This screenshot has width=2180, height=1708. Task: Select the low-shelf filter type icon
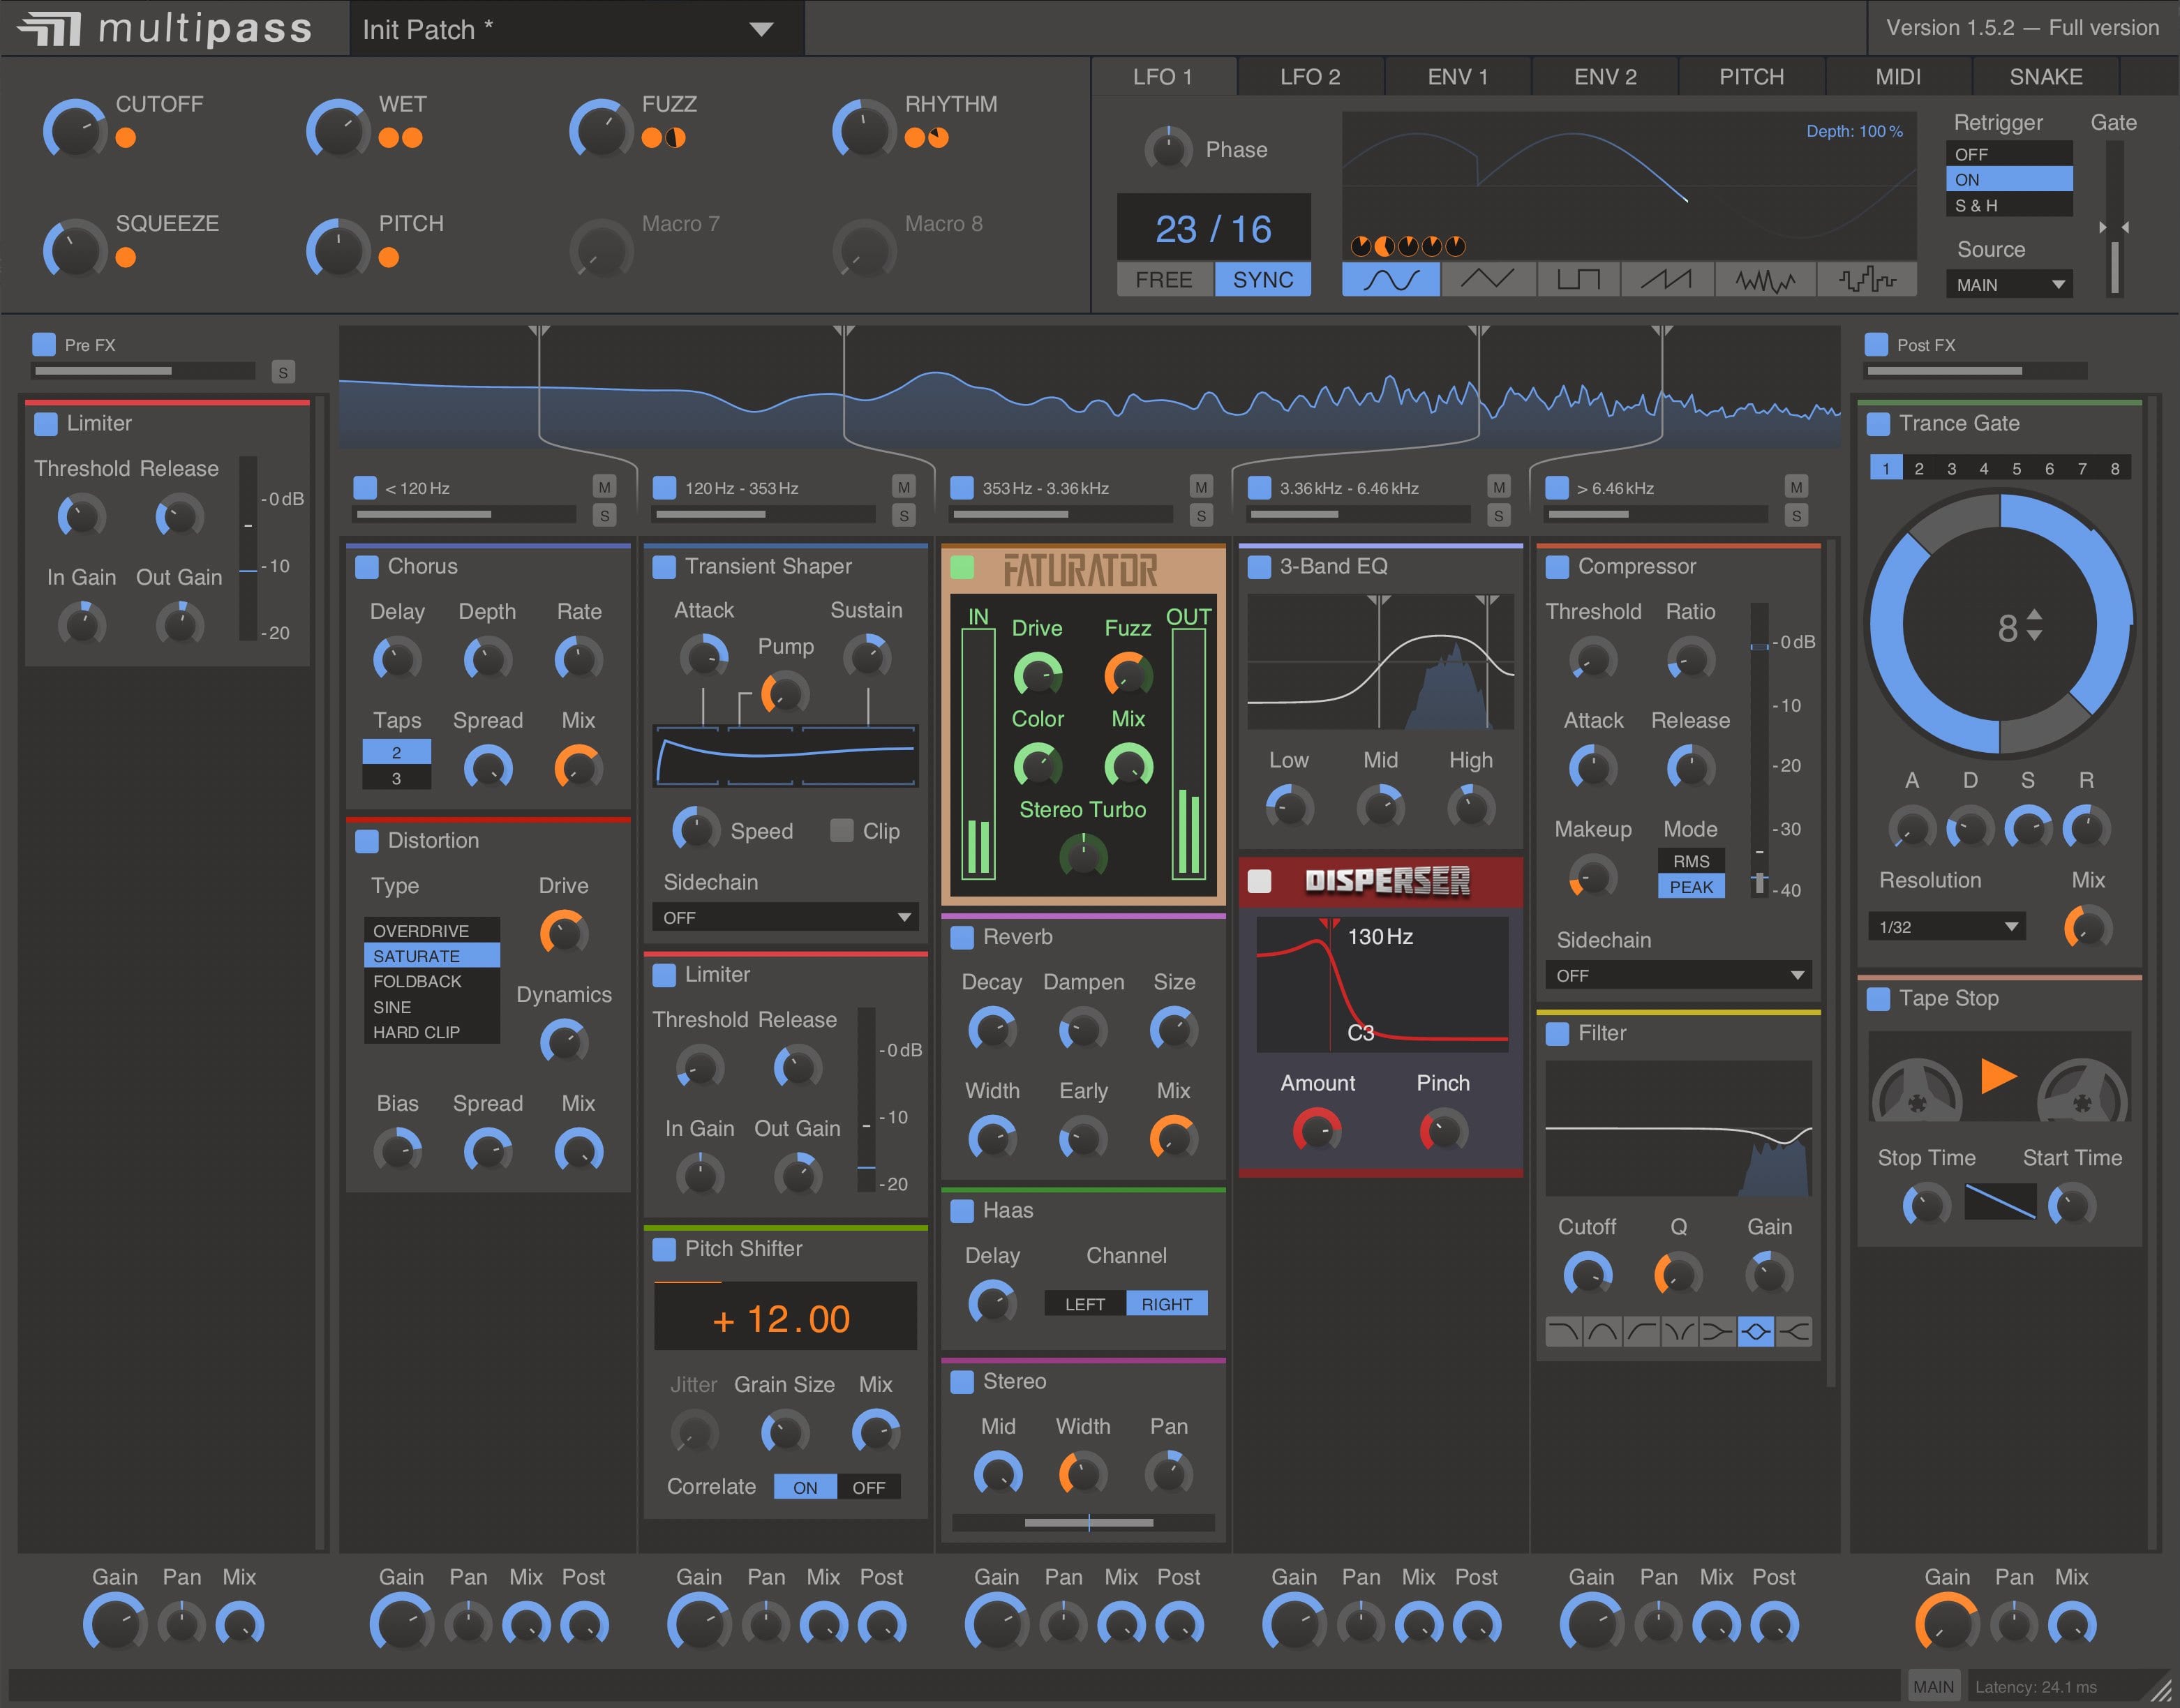(x=1717, y=1331)
